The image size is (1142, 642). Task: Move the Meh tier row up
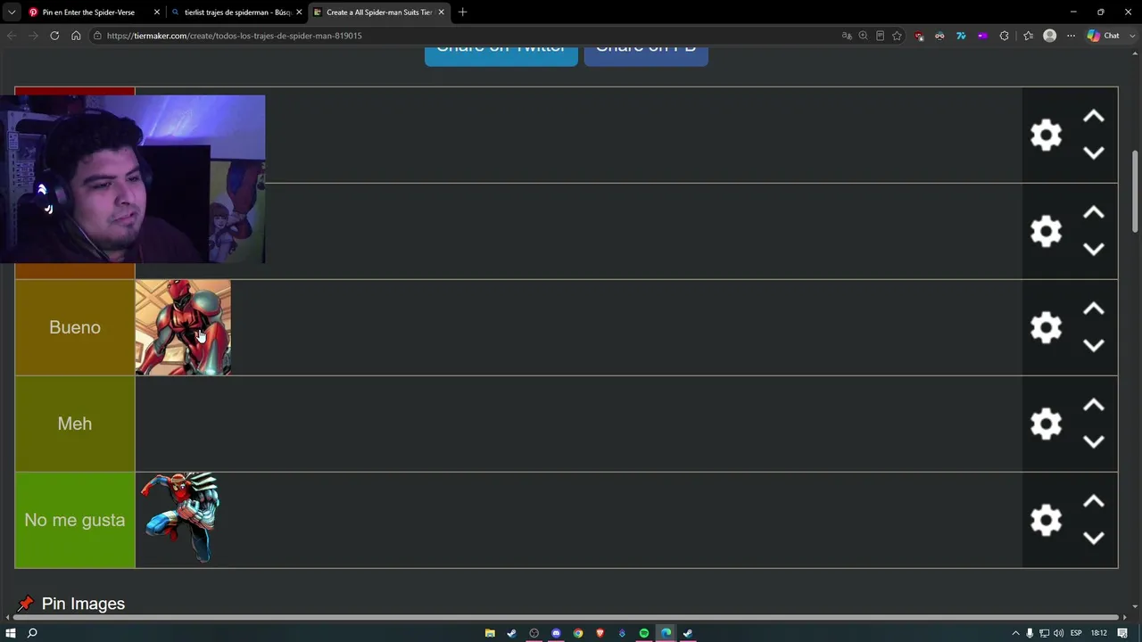point(1093,406)
